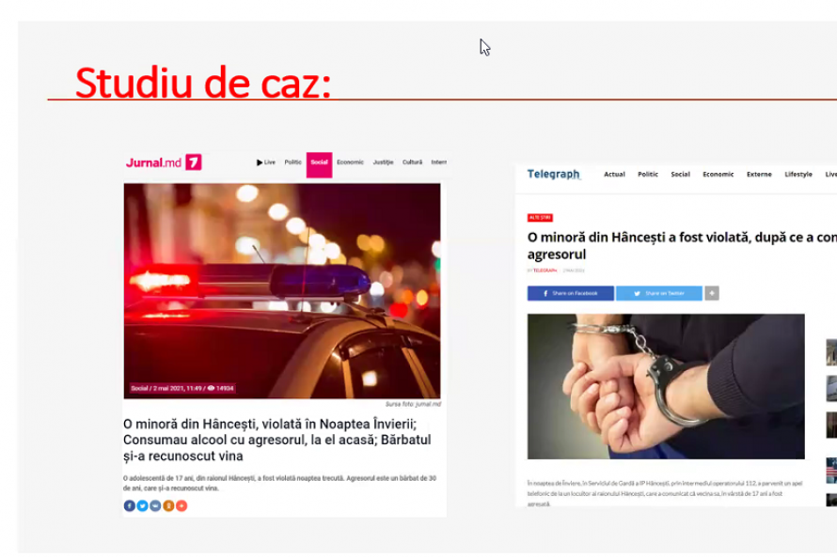Image resolution: width=837 pixels, height=557 pixels.
Task: Click the Share on Twitter button
Action: coord(659,293)
